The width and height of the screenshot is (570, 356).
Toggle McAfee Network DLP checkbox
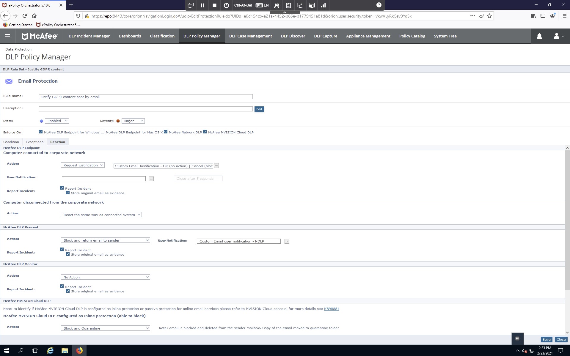[x=166, y=132]
